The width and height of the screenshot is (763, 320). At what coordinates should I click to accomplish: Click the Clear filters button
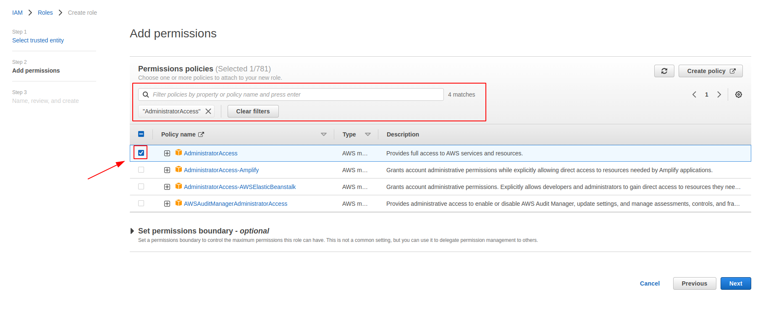(x=253, y=111)
